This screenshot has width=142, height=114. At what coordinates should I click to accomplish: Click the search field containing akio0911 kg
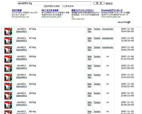point(54,3)
